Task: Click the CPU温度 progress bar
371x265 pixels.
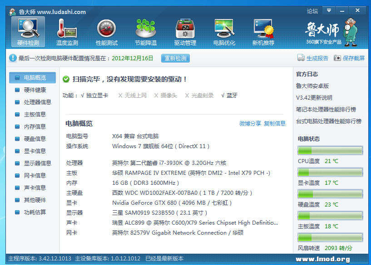Action: point(330,151)
